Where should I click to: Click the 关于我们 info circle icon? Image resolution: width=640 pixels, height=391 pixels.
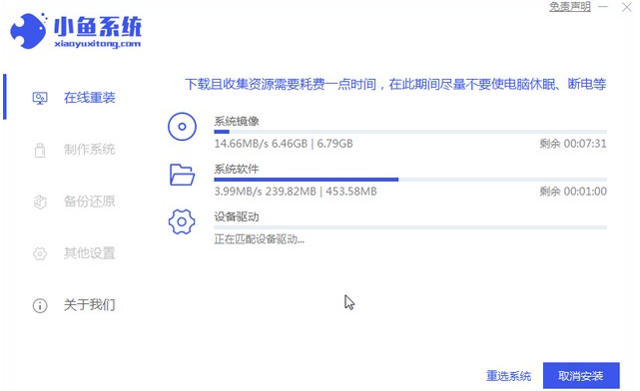tap(40, 305)
